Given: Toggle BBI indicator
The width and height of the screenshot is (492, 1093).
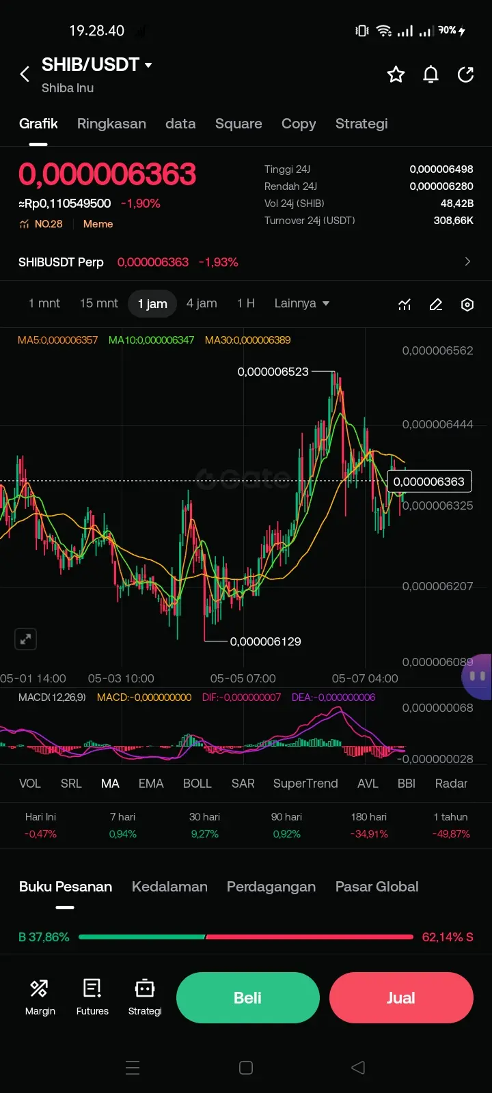Looking at the screenshot, I should pos(407,784).
